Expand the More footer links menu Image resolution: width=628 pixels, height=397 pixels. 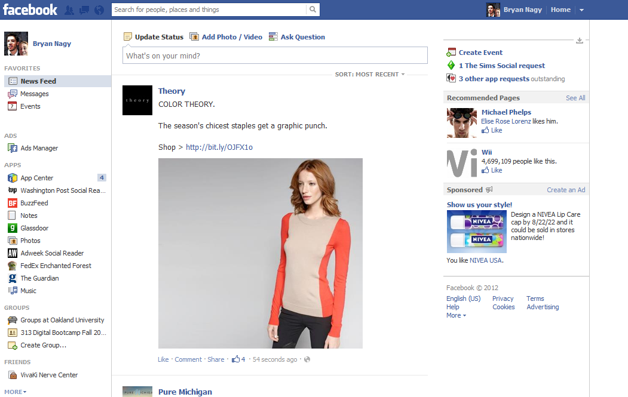(456, 315)
